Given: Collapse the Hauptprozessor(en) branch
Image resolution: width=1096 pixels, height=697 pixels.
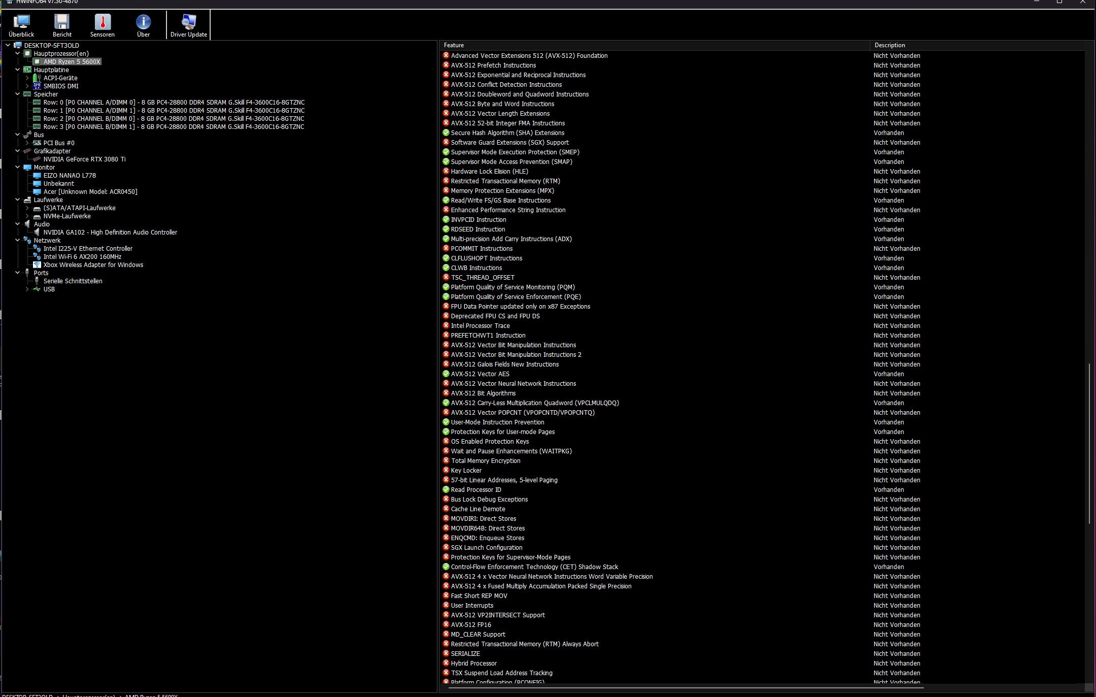Looking at the screenshot, I should (x=17, y=53).
